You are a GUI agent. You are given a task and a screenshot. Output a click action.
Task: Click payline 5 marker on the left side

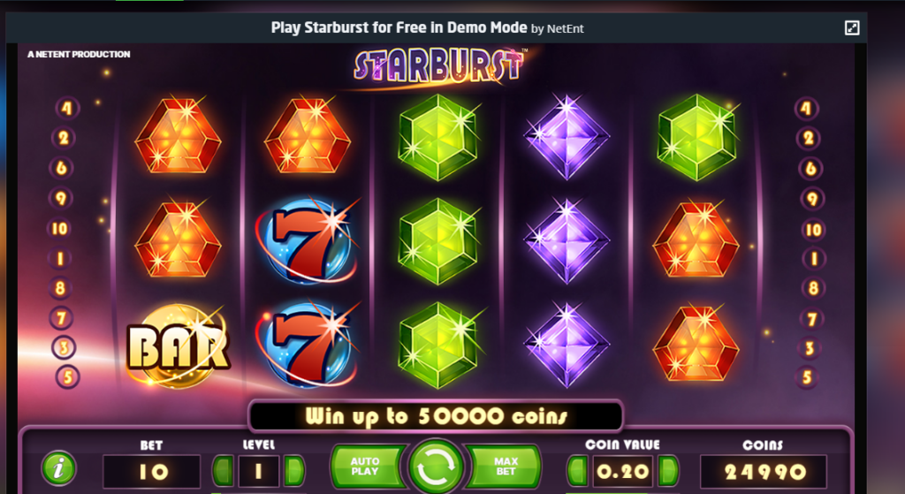pyautogui.click(x=67, y=377)
